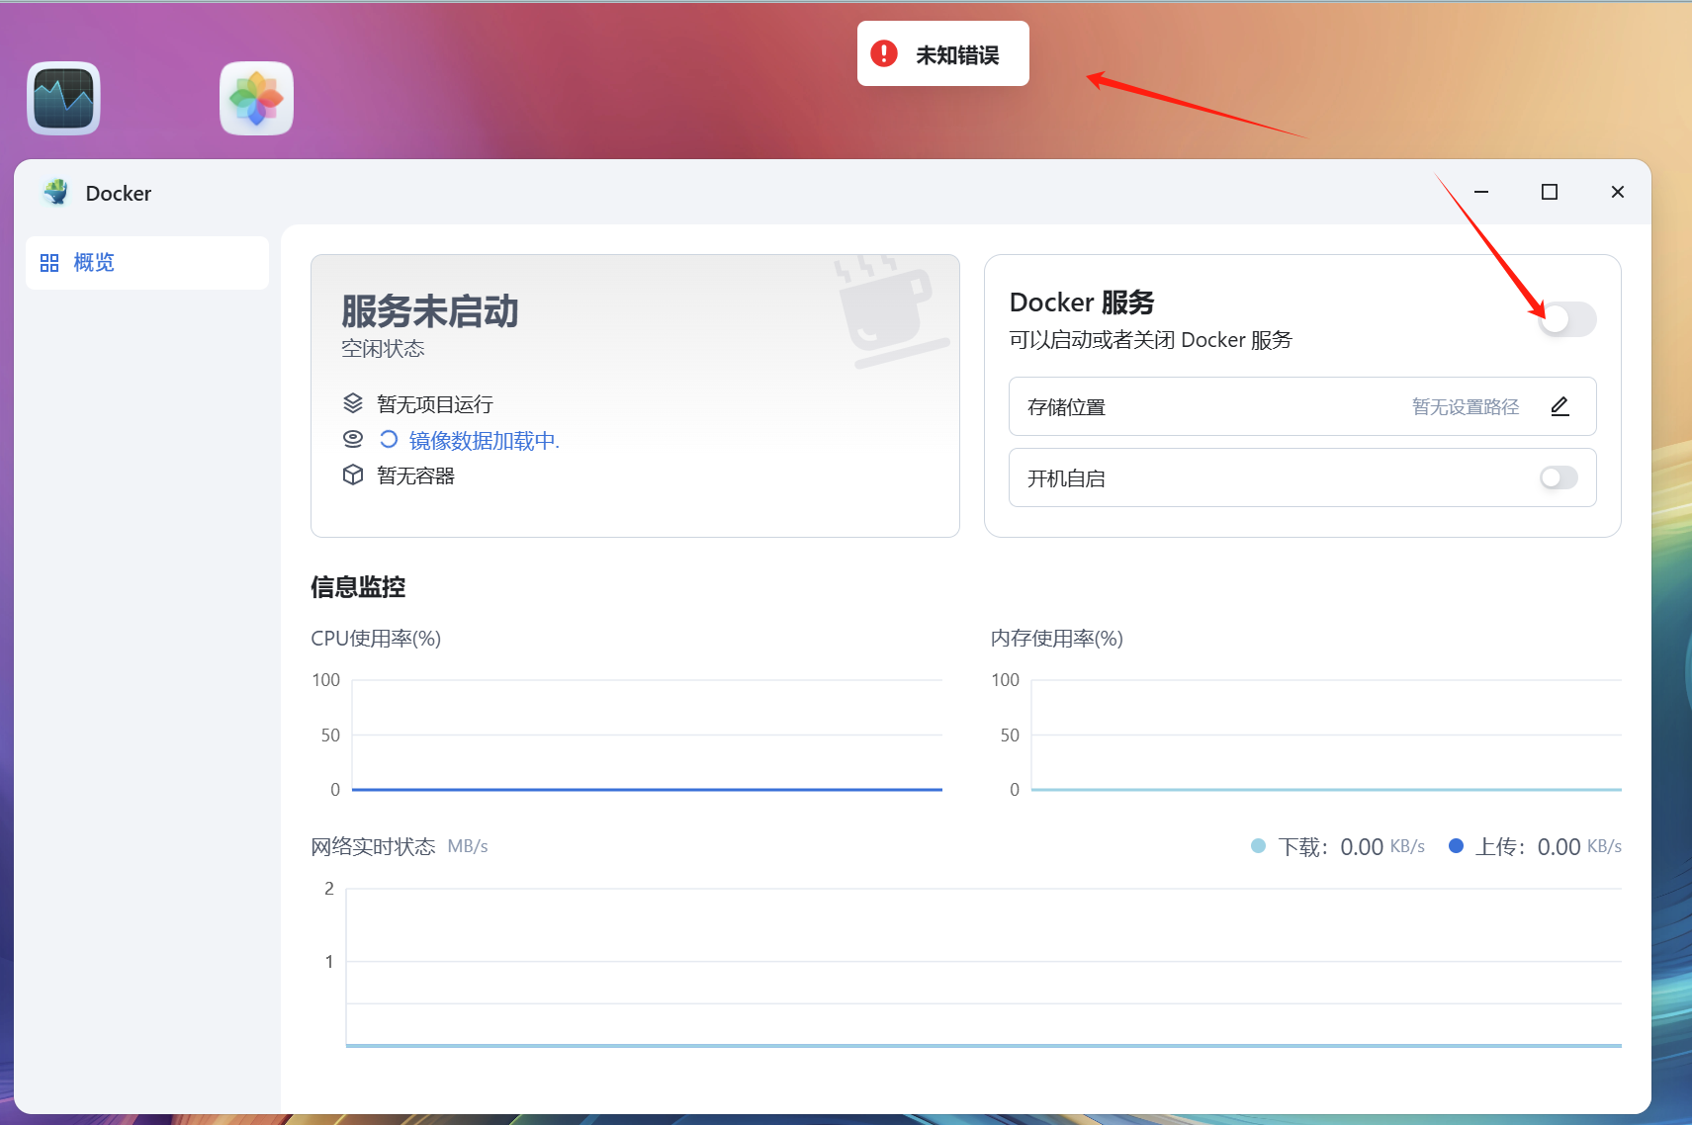Select the 概览 sidebar tab
Screen dimensions: 1692x1125
pyautogui.click(x=147, y=263)
